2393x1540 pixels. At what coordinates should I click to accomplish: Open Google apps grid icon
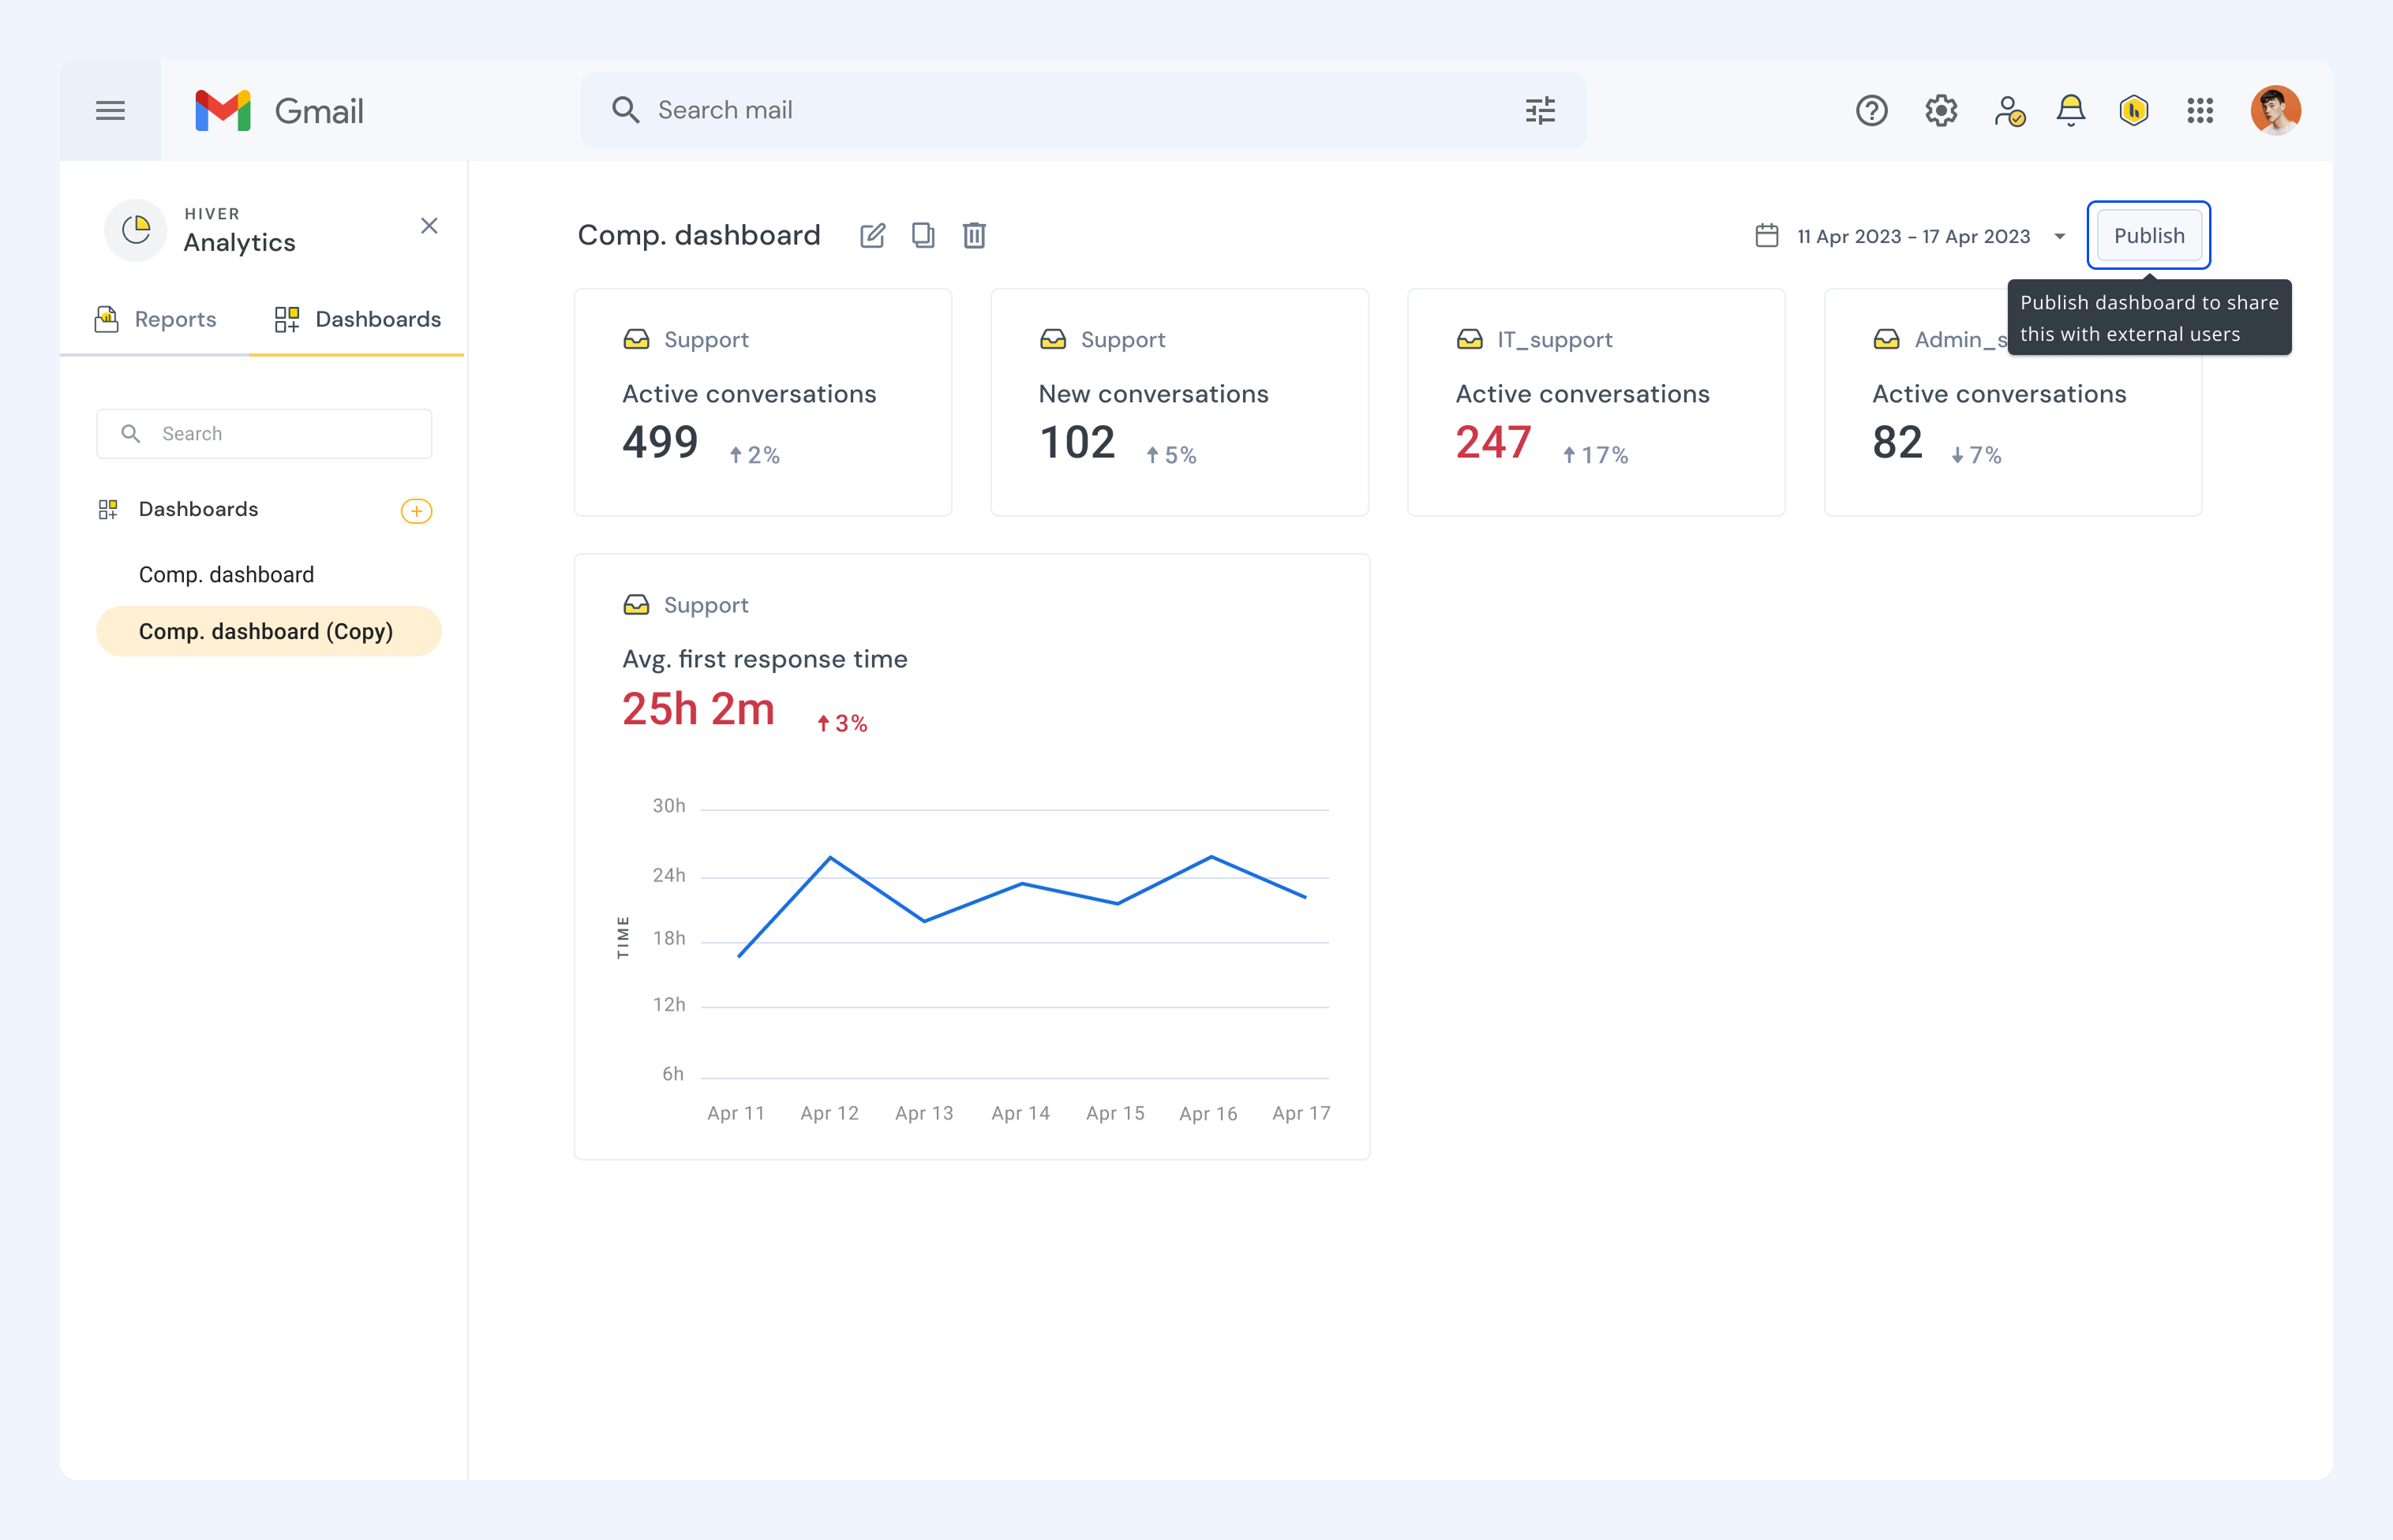pyautogui.click(x=2200, y=110)
